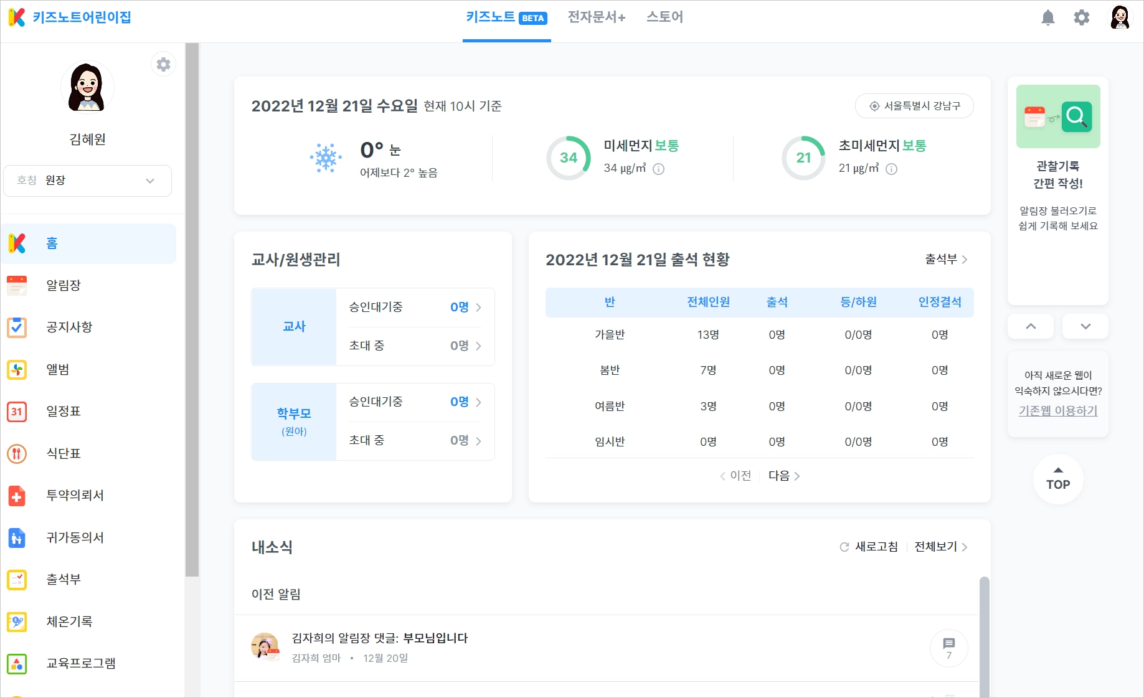Show previous banner with up chevron
The height and width of the screenshot is (698, 1144).
1031,326
